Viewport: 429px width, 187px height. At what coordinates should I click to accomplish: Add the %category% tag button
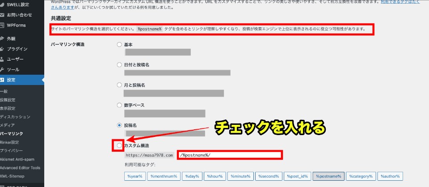361,176
